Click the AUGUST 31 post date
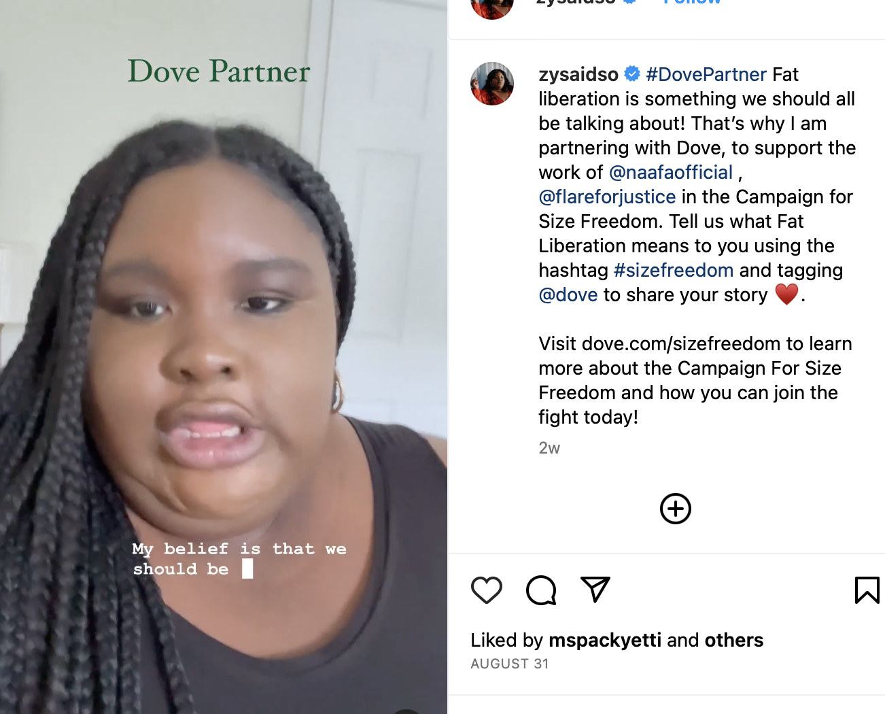885x714 pixels. point(510,664)
